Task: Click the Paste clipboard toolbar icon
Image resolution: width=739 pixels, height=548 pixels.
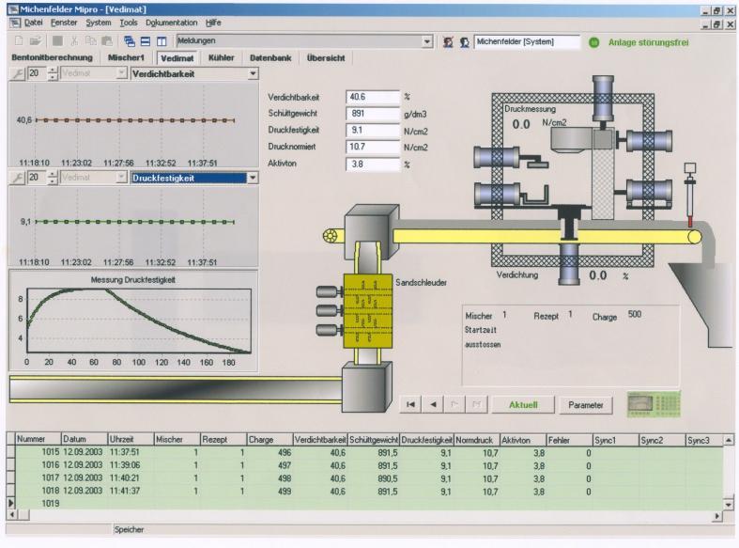Action: coord(107,41)
